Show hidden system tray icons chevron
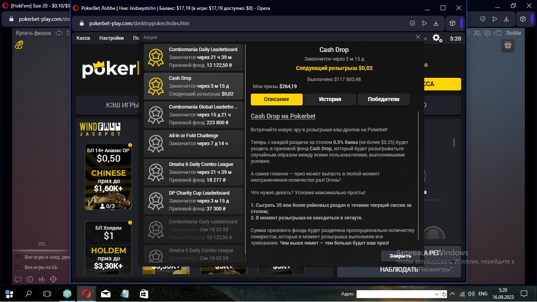This screenshot has width=537, height=302. (452, 294)
